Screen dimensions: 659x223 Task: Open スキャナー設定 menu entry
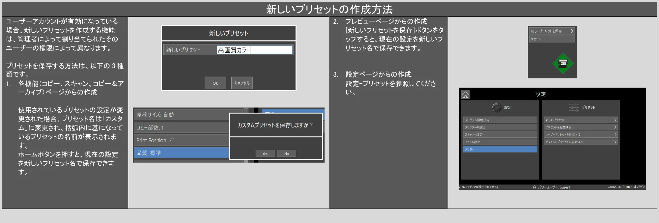pos(500,134)
